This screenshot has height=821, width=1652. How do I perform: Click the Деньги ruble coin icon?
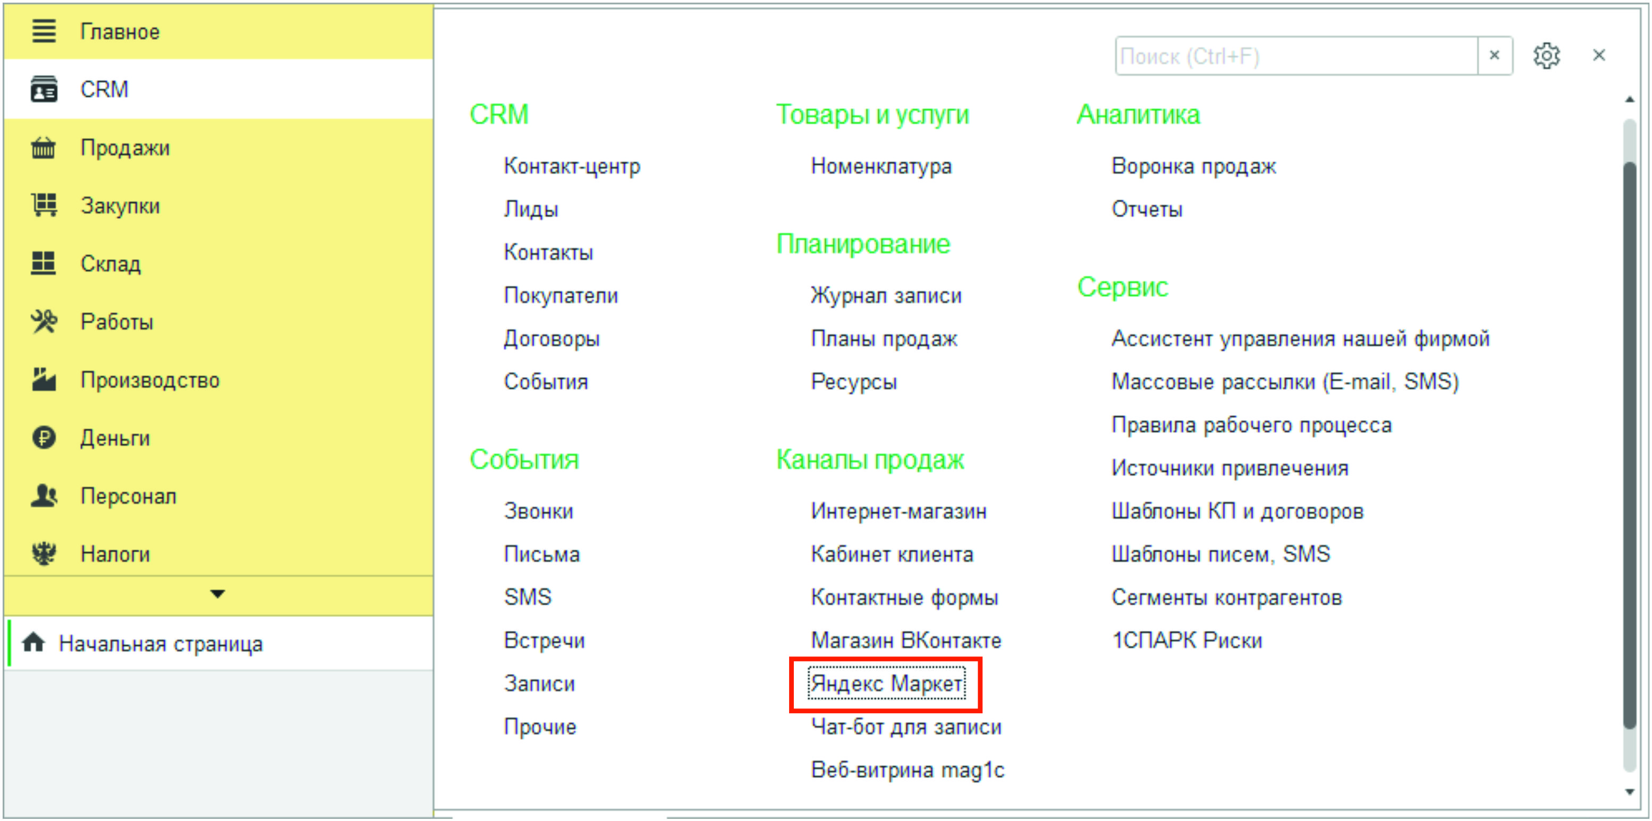(44, 438)
